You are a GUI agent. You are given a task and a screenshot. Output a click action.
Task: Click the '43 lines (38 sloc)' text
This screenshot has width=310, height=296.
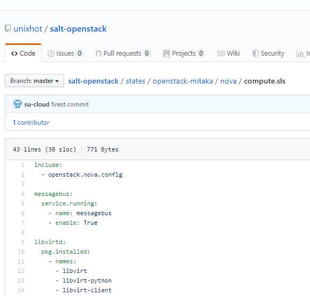[x=44, y=149]
